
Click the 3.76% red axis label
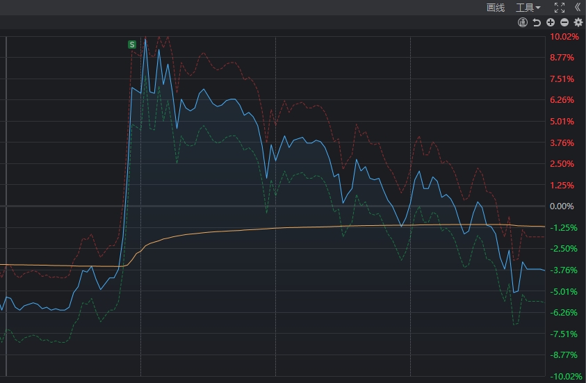point(562,142)
